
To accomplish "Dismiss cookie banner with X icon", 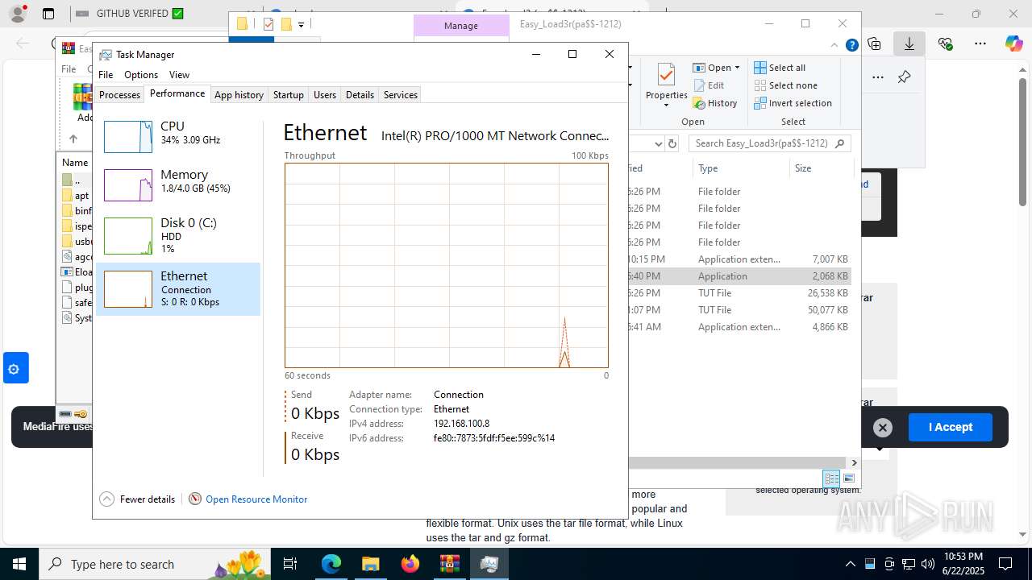I will [883, 428].
